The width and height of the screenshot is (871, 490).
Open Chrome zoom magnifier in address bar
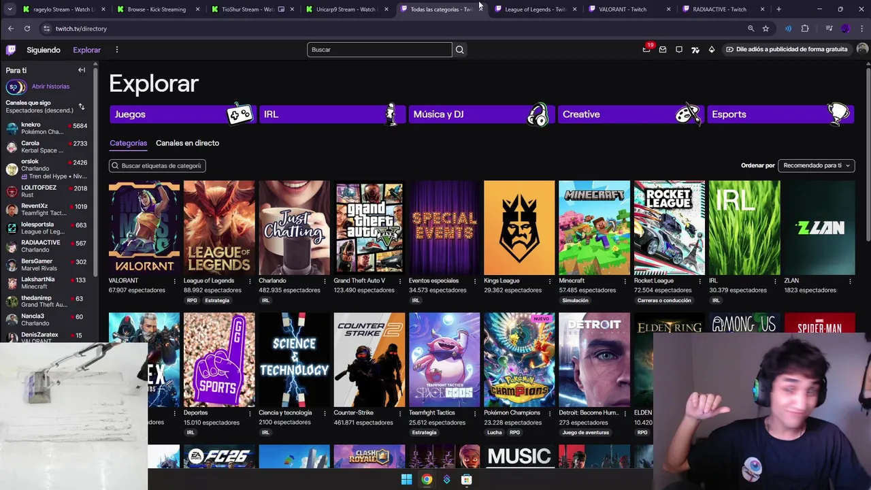tap(751, 29)
